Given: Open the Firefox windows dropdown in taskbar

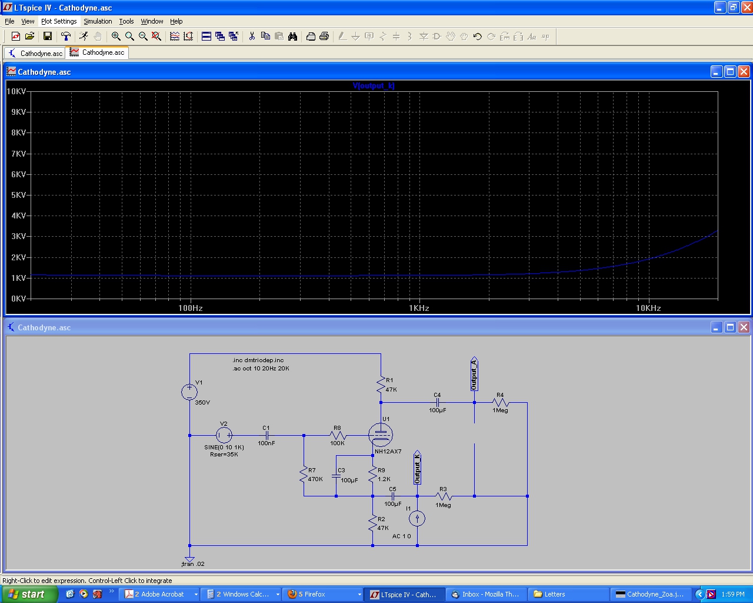Looking at the screenshot, I should 359,594.
